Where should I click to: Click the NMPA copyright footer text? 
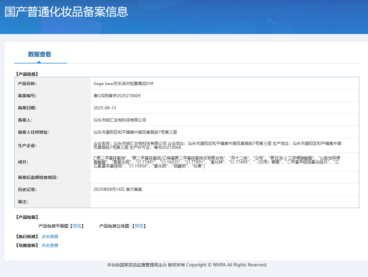[187, 265]
